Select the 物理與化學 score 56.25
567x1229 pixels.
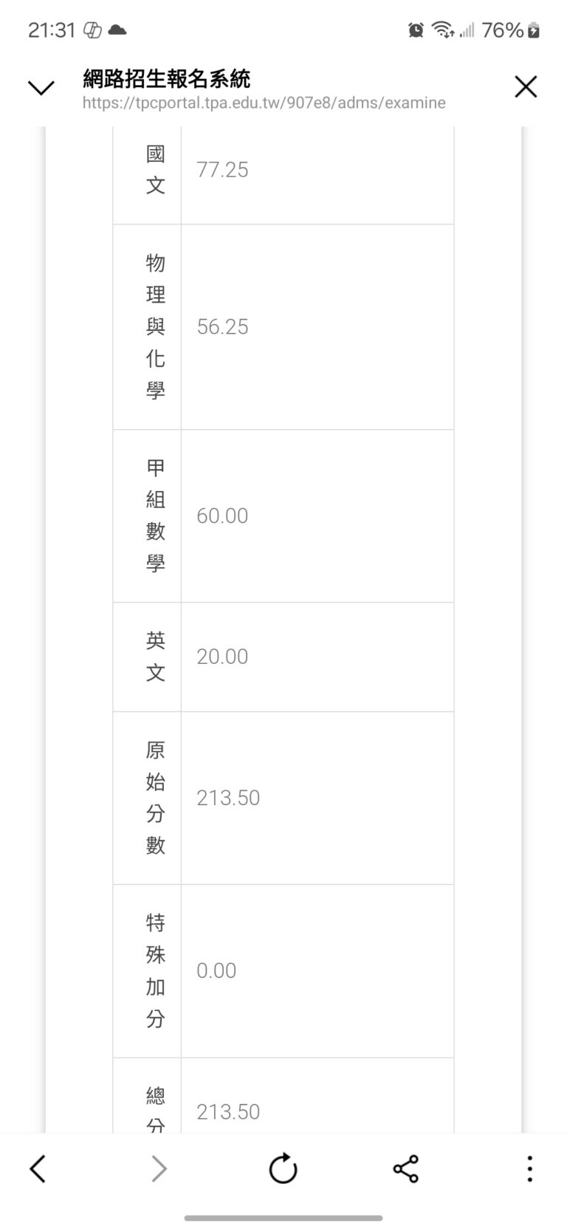click(222, 327)
